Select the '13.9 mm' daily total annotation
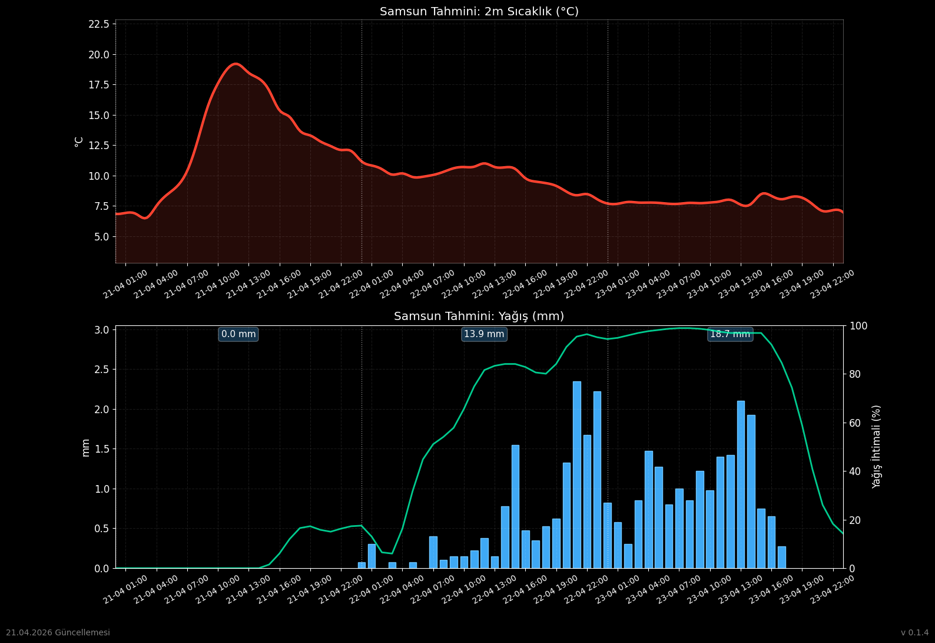The height and width of the screenshot is (643, 935). (484, 334)
